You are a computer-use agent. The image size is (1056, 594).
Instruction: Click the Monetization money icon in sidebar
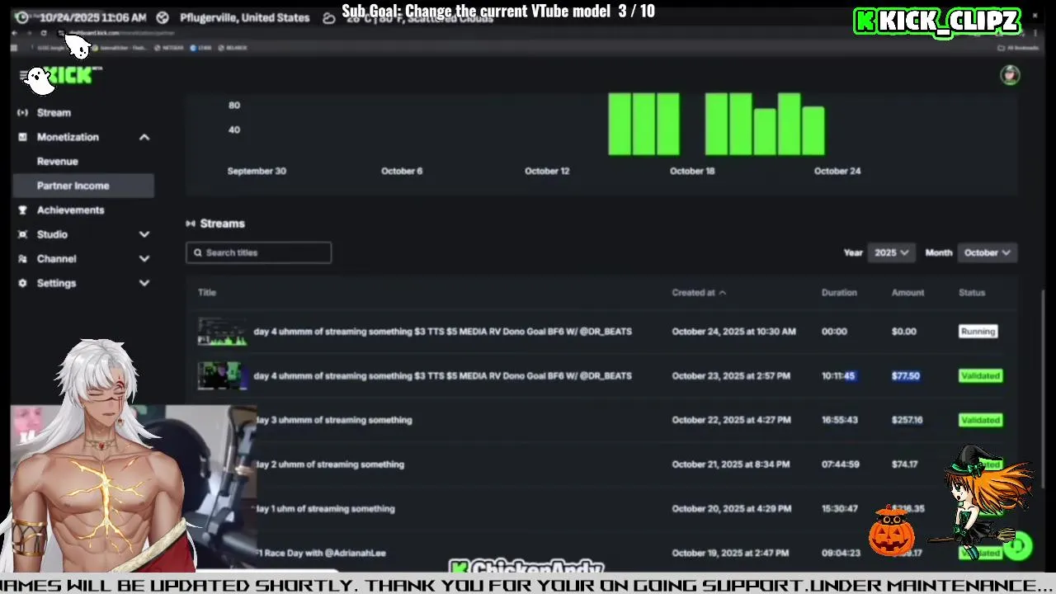pos(22,137)
